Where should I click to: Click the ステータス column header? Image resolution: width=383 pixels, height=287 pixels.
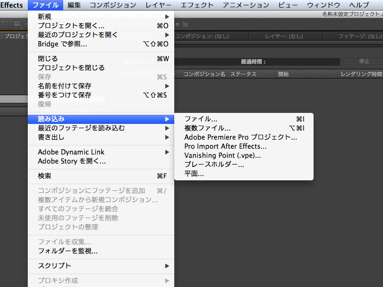[x=244, y=74]
